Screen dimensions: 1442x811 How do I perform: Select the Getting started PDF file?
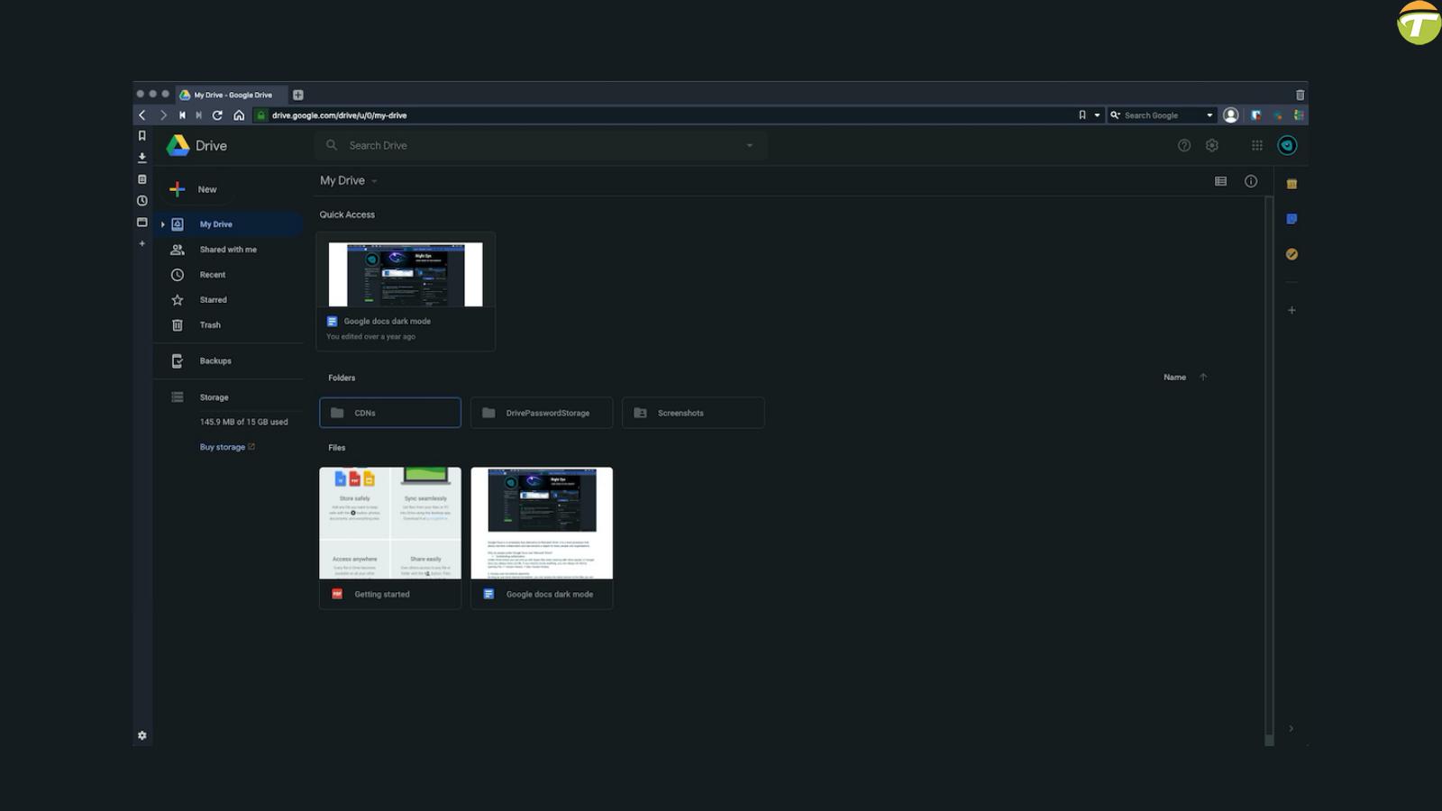pyautogui.click(x=390, y=538)
